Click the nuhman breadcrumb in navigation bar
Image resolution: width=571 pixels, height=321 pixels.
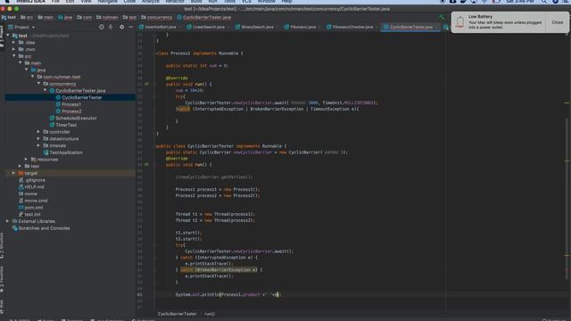[x=107, y=18]
